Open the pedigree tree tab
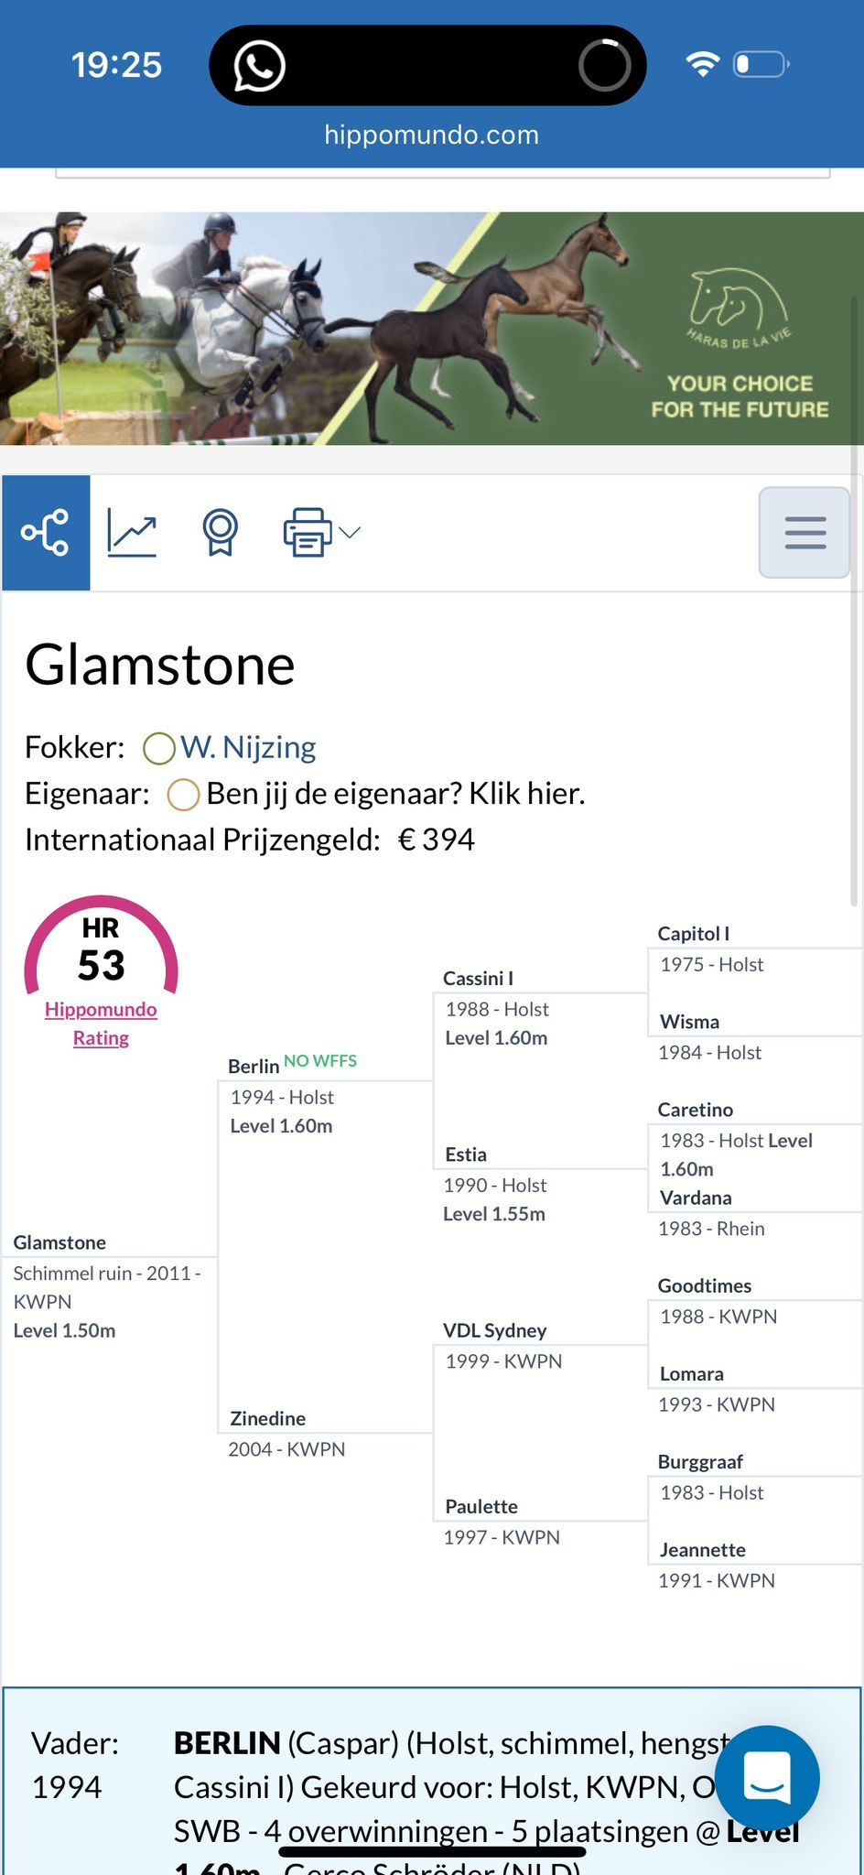864x1875 pixels. click(46, 532)
